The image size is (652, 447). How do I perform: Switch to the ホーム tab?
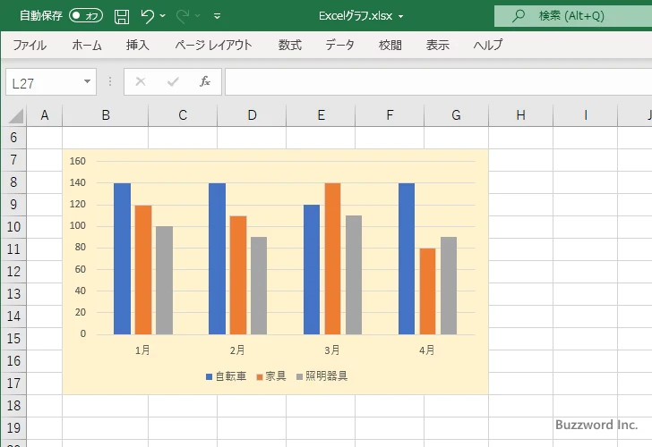click(87, 45)
